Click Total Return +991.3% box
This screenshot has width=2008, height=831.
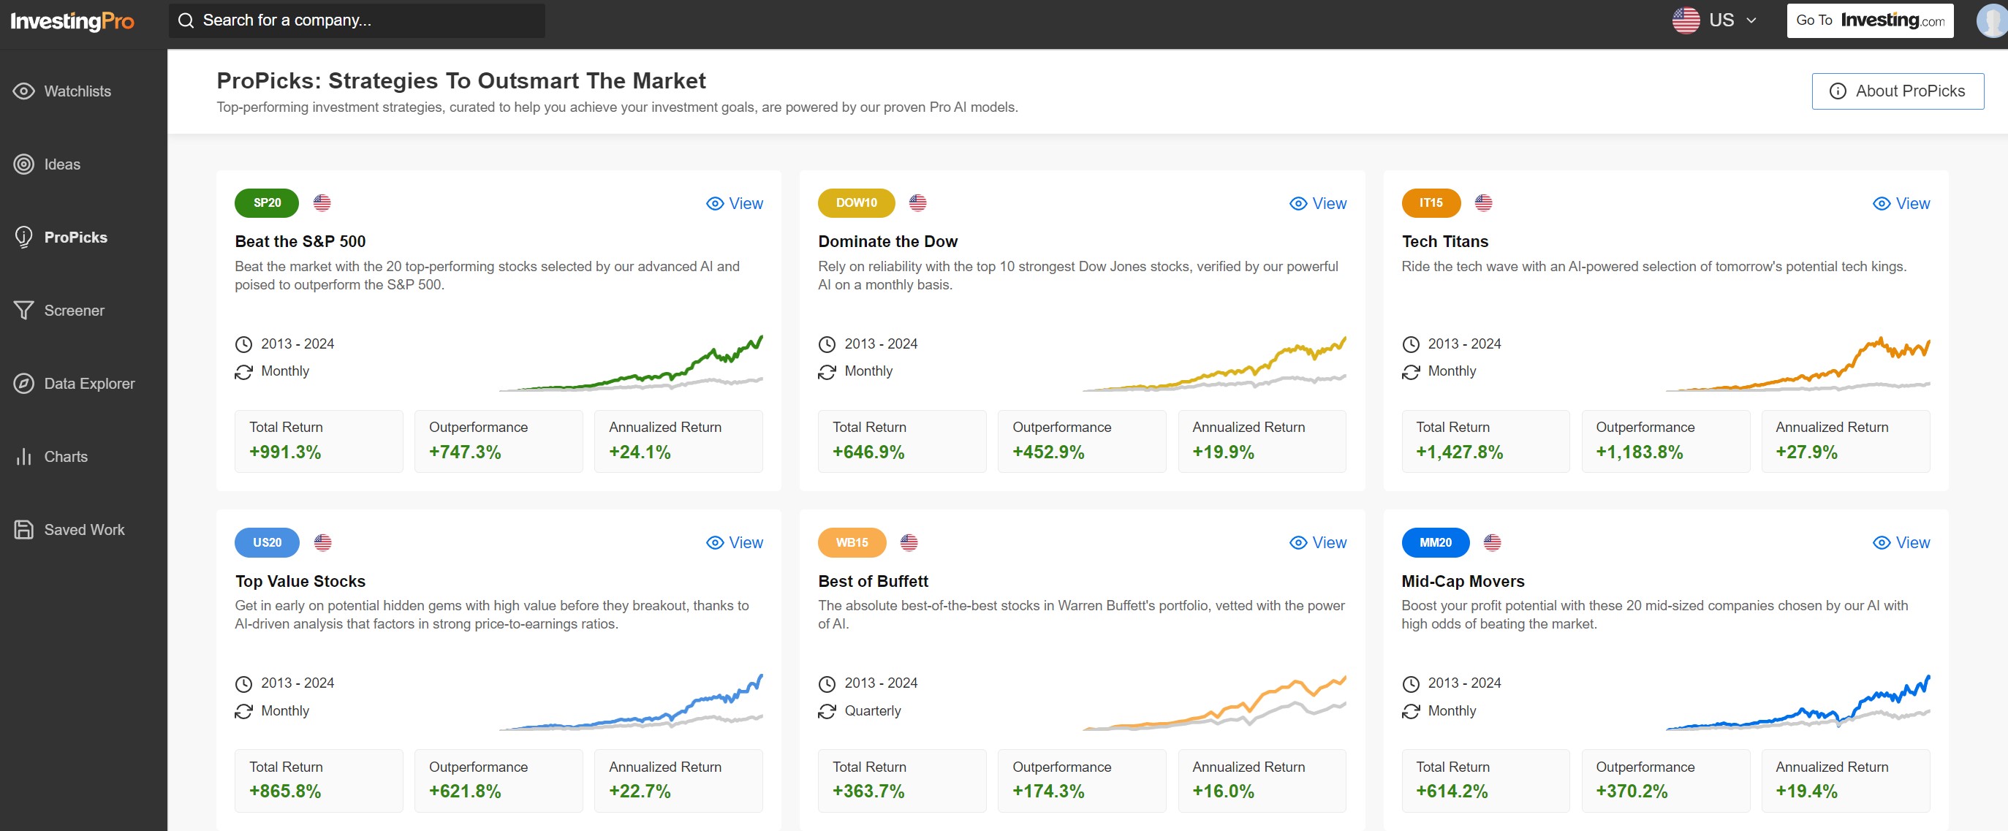(319, 441)
